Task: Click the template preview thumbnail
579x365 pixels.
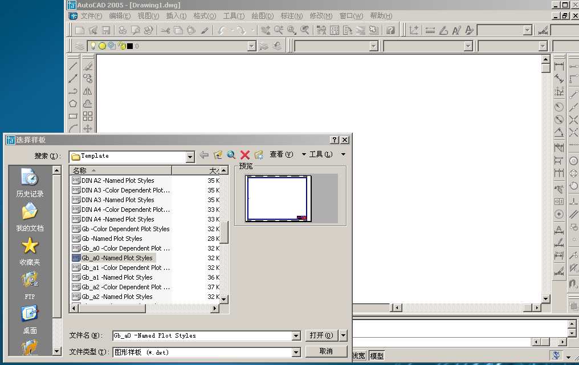Action: [279, 199]
